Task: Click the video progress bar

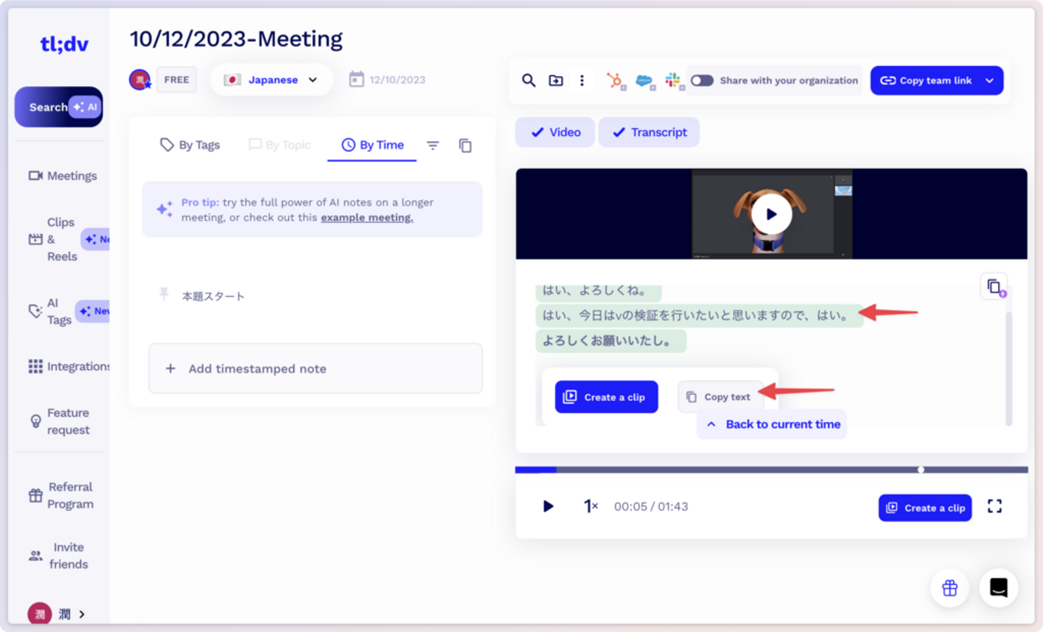Action: [771, 470]
